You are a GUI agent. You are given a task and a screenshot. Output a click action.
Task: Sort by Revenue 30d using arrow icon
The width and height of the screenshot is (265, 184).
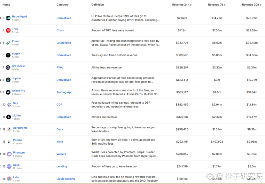[x=261, y=5]
